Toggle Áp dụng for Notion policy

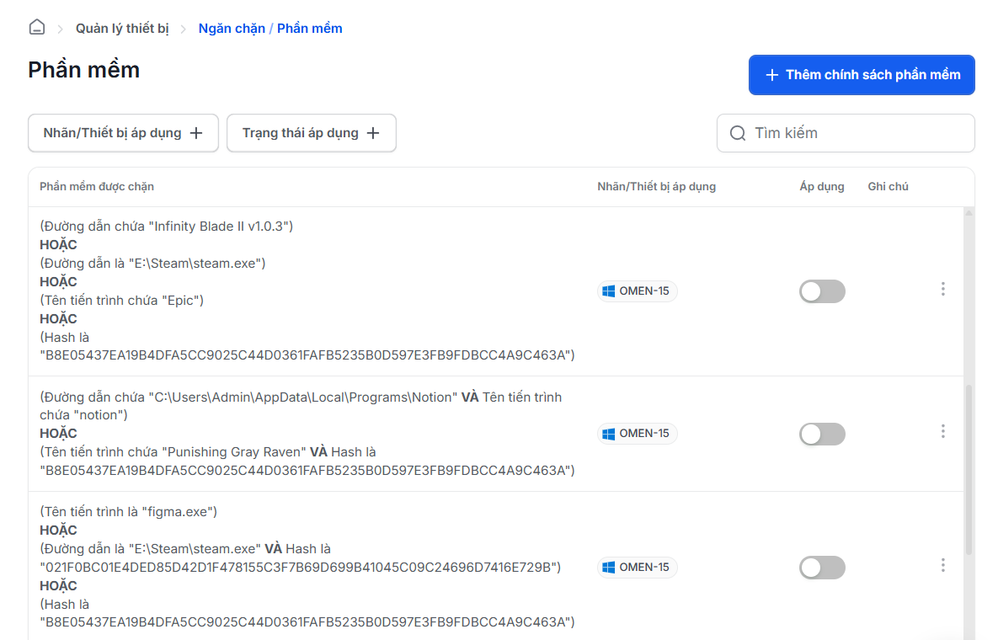822,434
